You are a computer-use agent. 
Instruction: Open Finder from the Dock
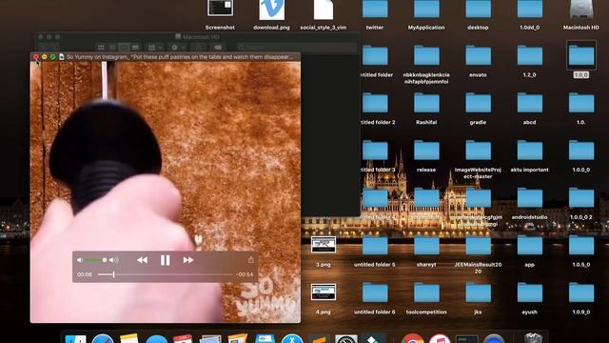(75, 339)
